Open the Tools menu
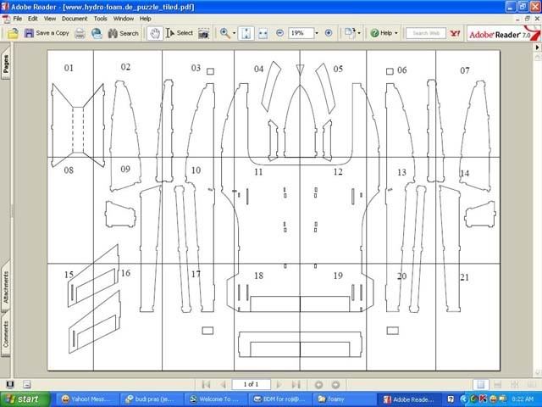 [x=100, y=19]
